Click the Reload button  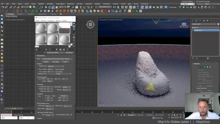tap(46, 62)
